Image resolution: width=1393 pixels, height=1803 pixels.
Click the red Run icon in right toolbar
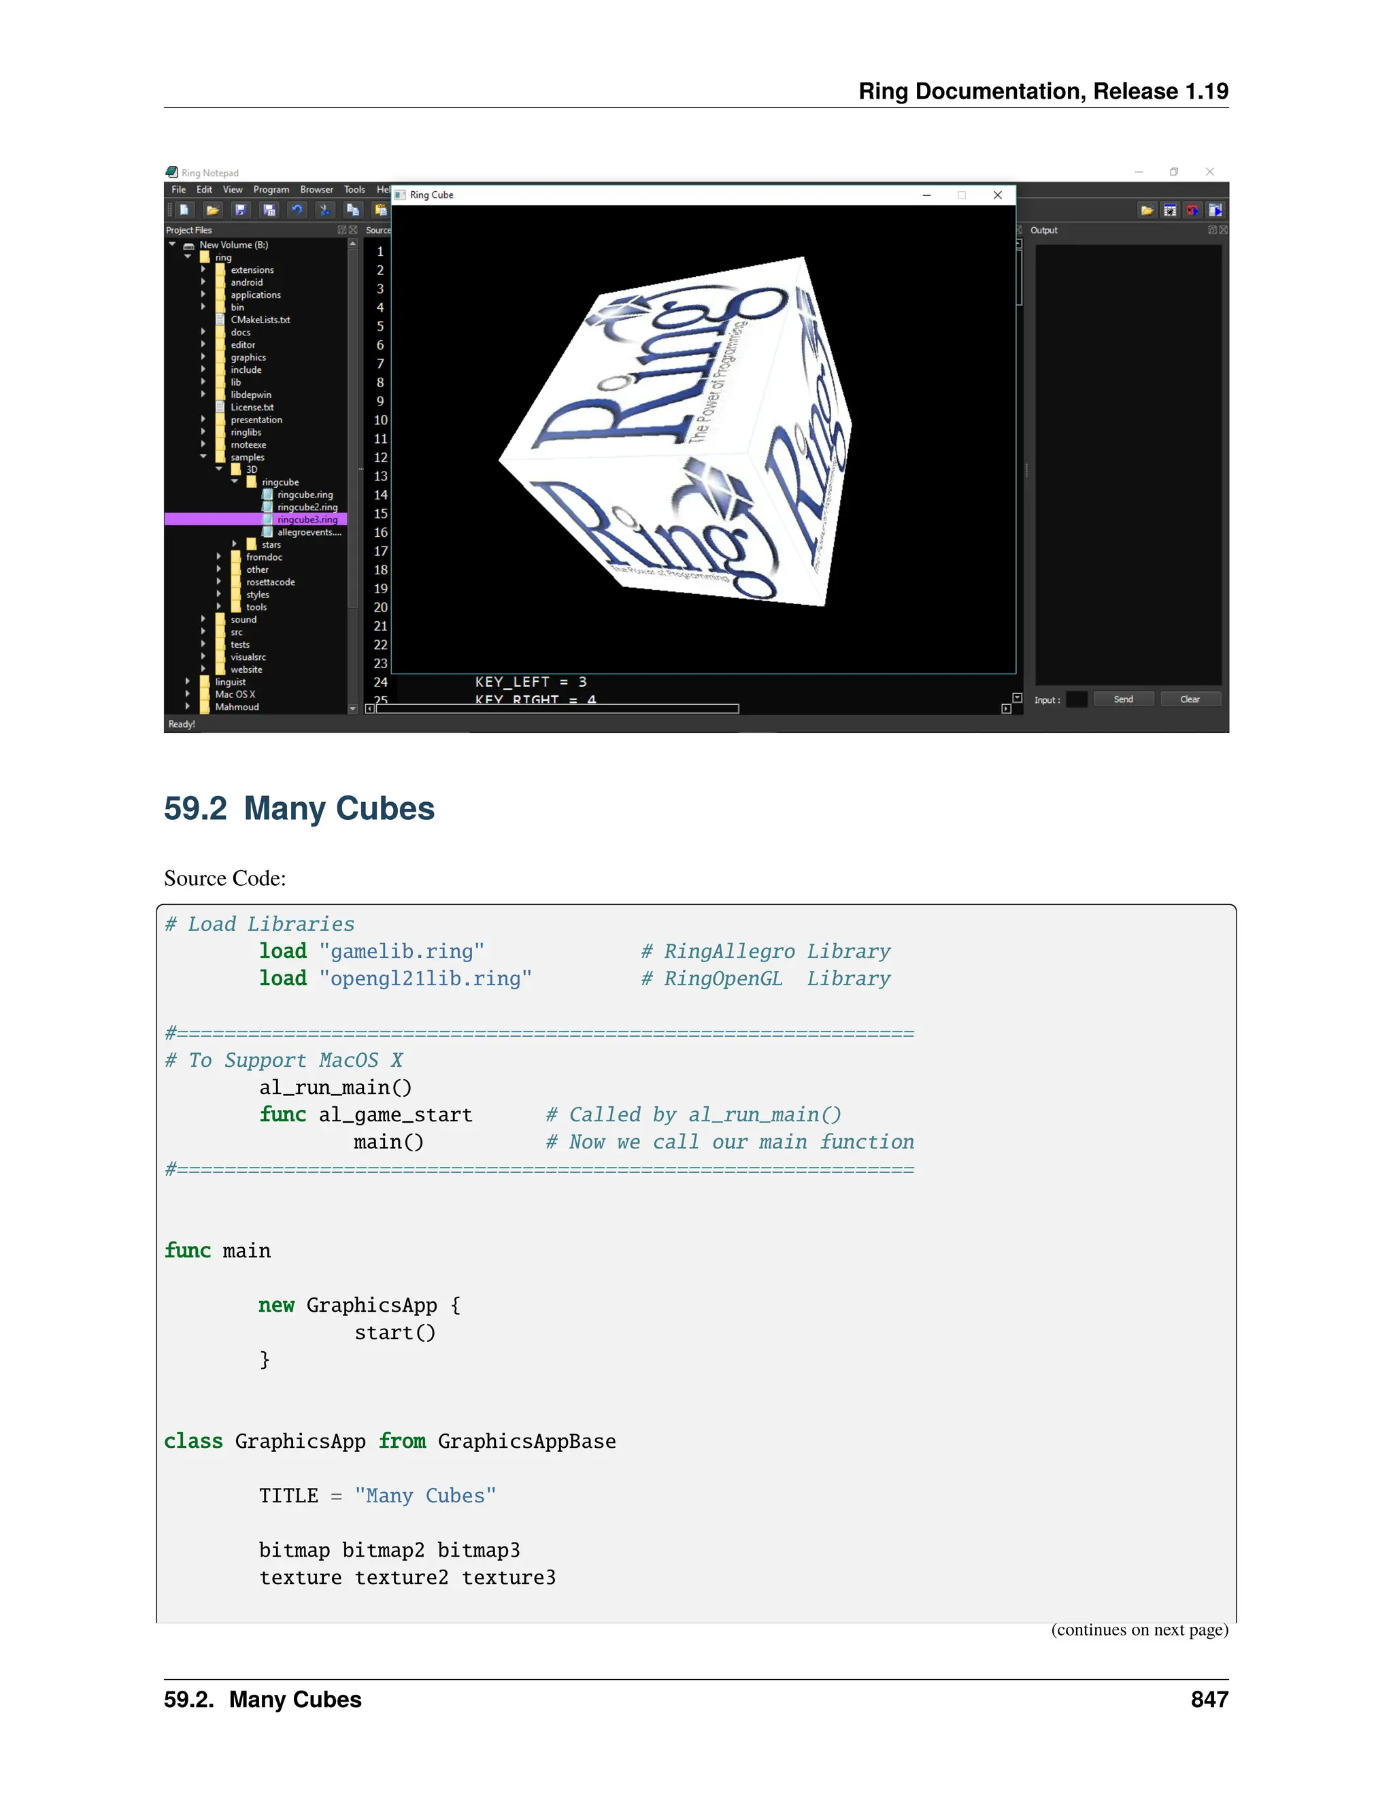coord(1192,210)
